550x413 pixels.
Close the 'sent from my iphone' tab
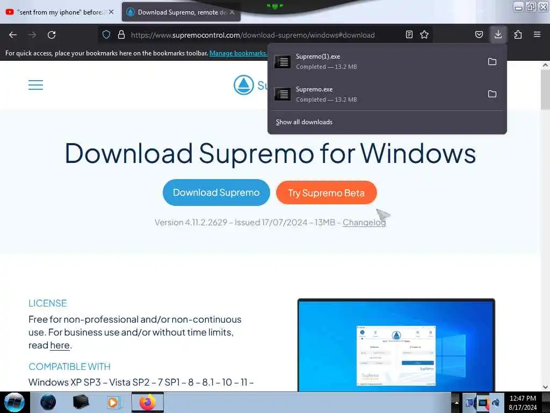click(x=111, y=12)
